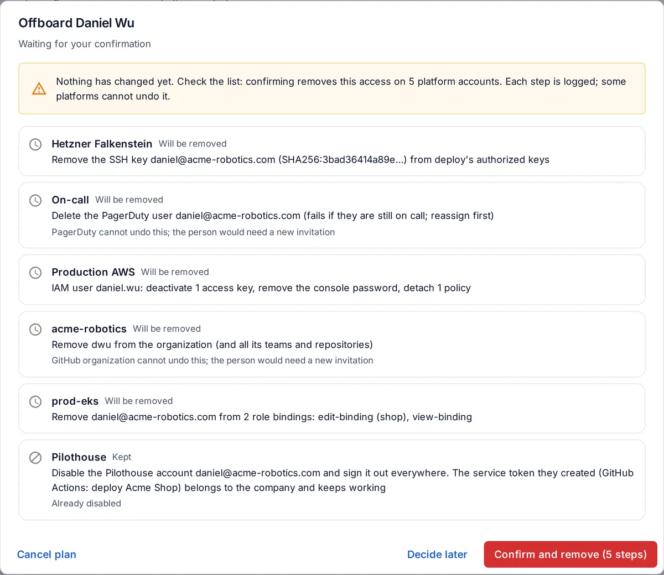Click the SSH key removal description
Screen dimensions: 664x575
point(300,160)
